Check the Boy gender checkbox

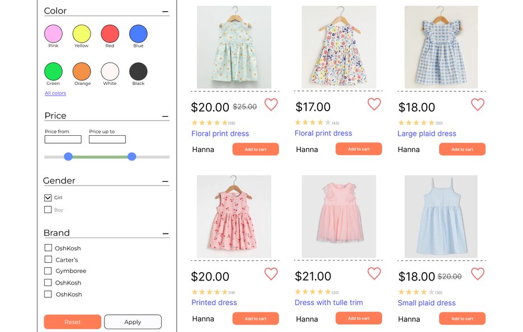point(48,210)
